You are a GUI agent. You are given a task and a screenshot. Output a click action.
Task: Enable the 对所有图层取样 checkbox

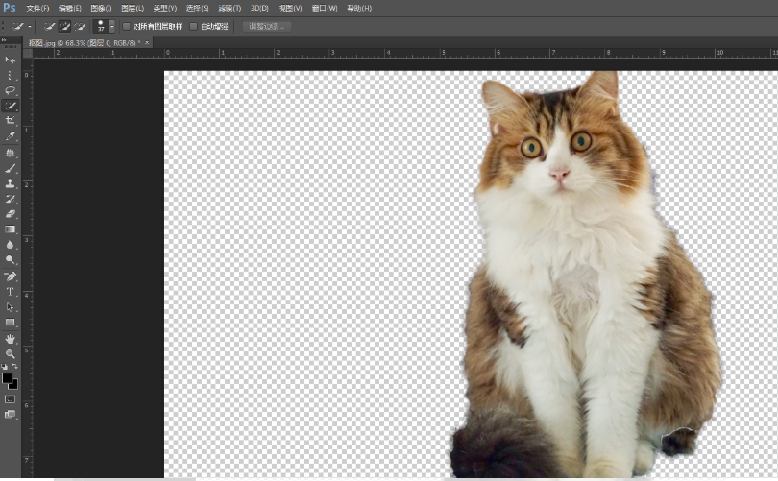pyautogui.click(x=127, y=26)
